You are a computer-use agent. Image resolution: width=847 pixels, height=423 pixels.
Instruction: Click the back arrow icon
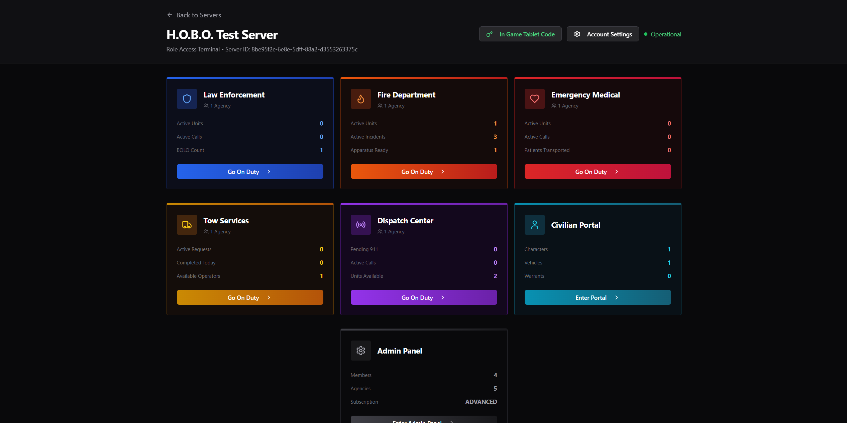tap(170, 15)
